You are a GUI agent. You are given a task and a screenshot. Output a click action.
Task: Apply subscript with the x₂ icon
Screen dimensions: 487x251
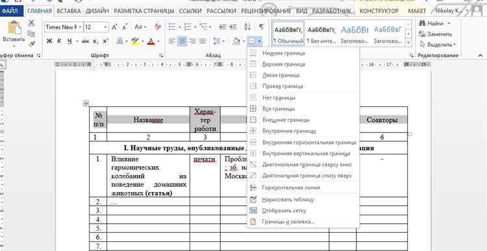[x=95, y=41]
